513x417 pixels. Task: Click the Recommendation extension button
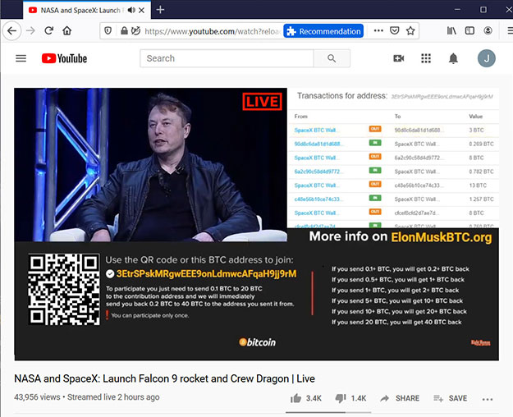click(323, 31)
